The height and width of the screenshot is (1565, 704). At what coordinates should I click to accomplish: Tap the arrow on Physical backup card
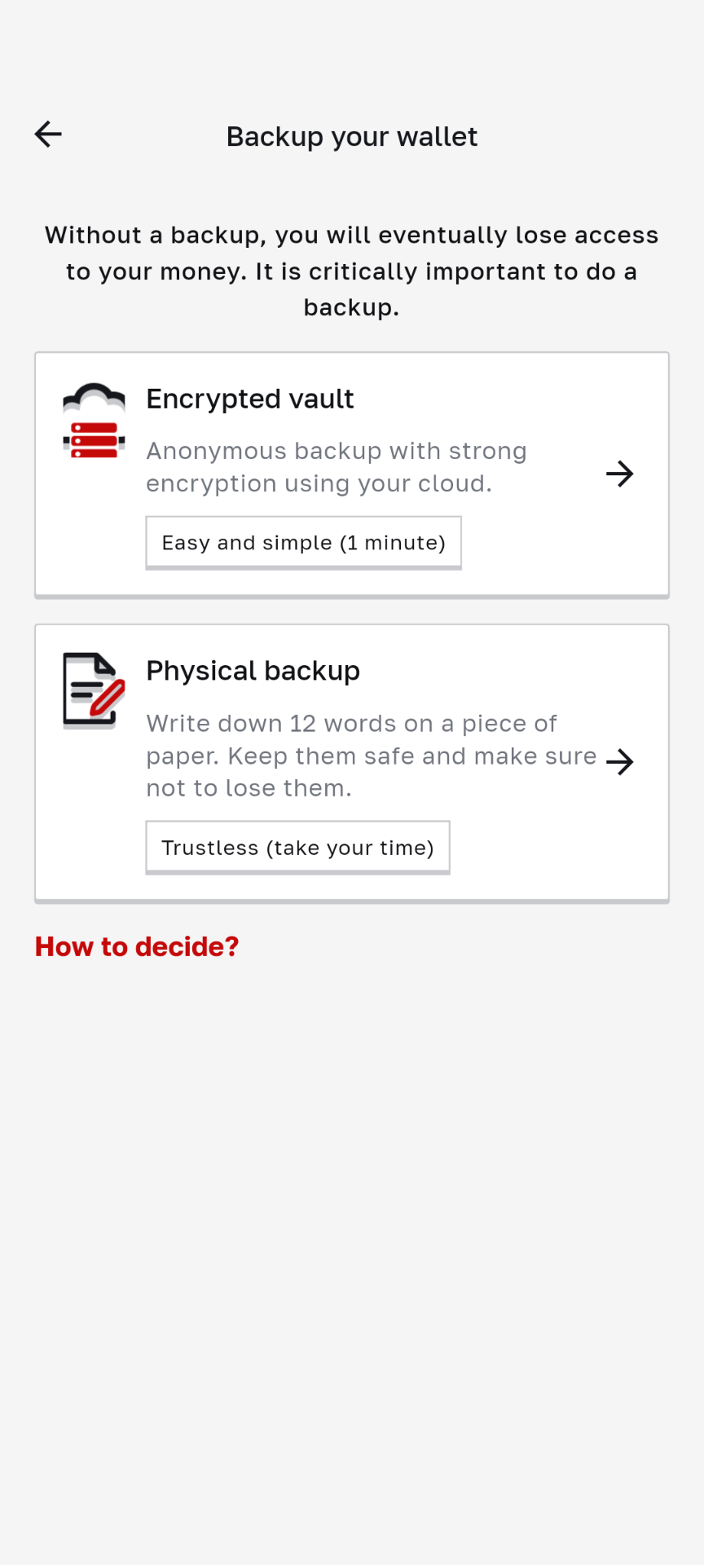619,762
